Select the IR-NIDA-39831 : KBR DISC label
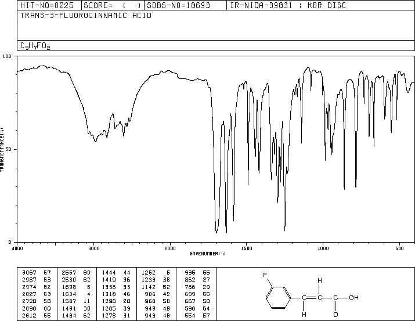Viewport: 415px width, 321px height. coord(288,5)
